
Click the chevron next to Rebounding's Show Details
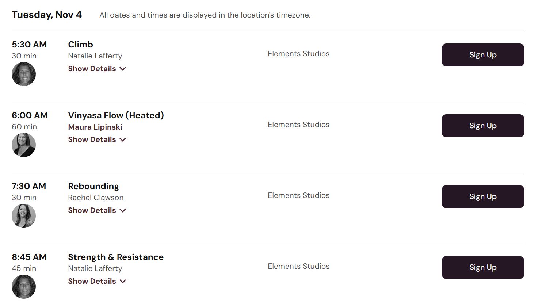pyautogui.click(x=123, y=210)
